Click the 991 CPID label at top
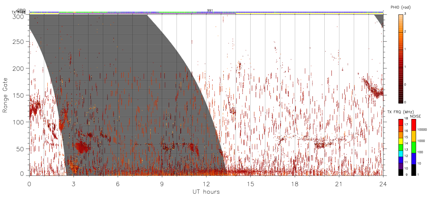431x199 pixels. point(210,10)
